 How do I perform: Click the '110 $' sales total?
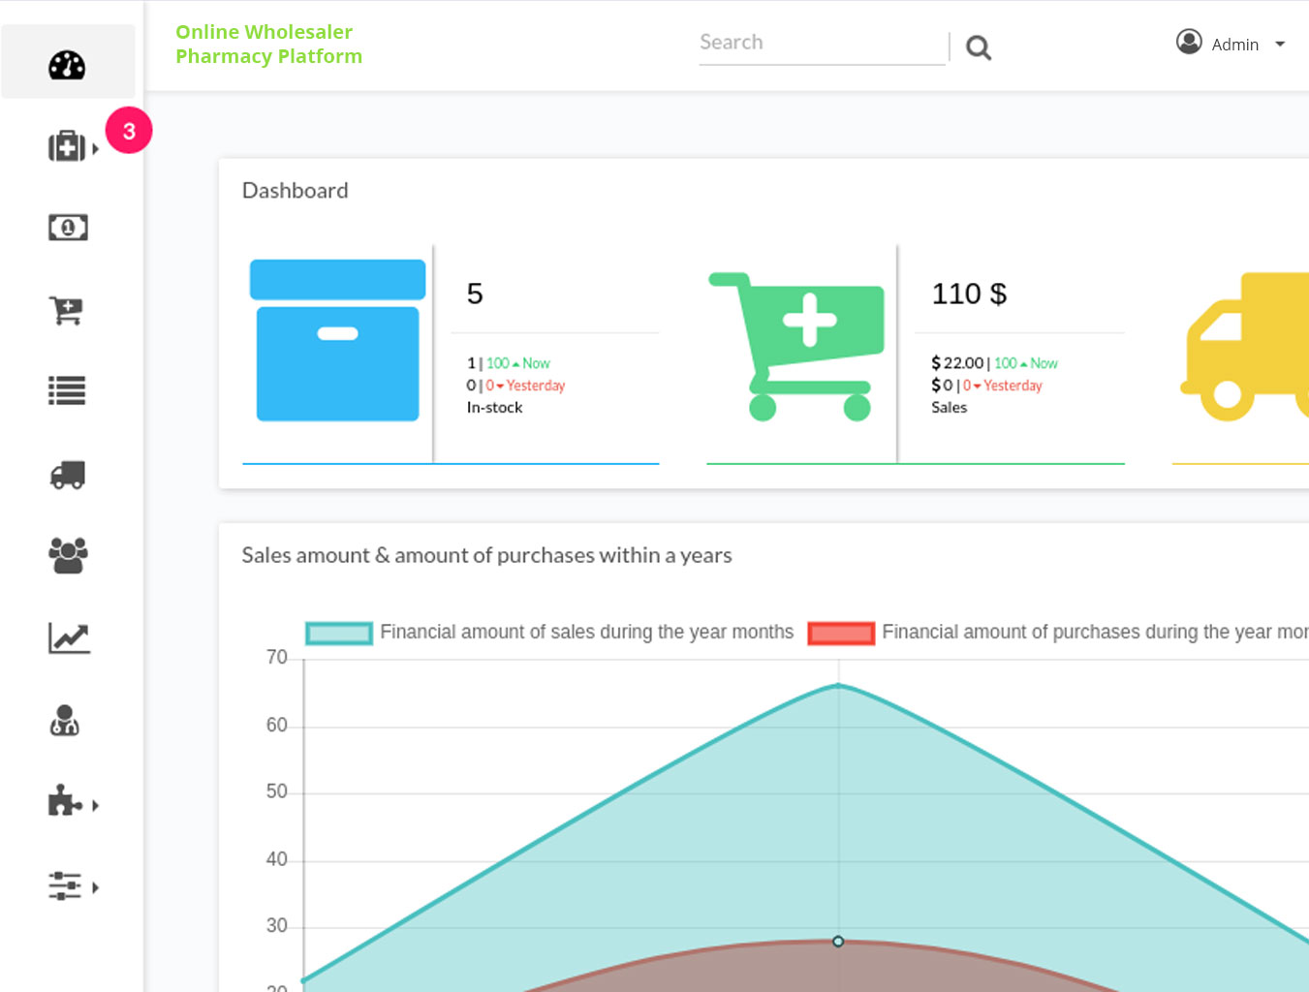tap(969, 294)
